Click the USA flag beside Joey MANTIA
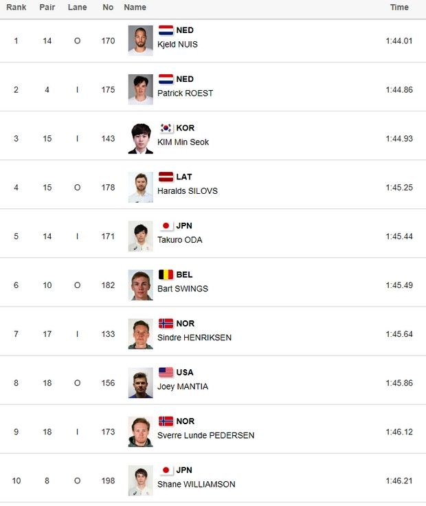 [x=166, y=372]
